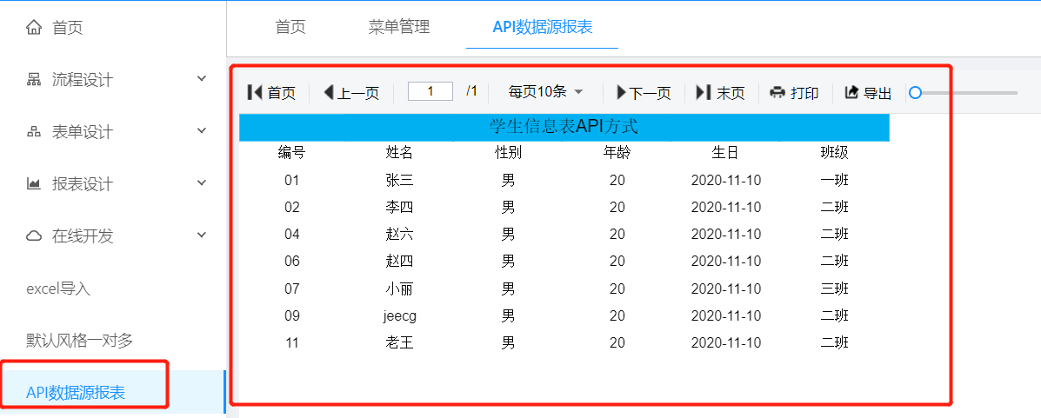Select the API数据源报表 tab
Viewport: 1041px width, 418px height.
[543, 27]
